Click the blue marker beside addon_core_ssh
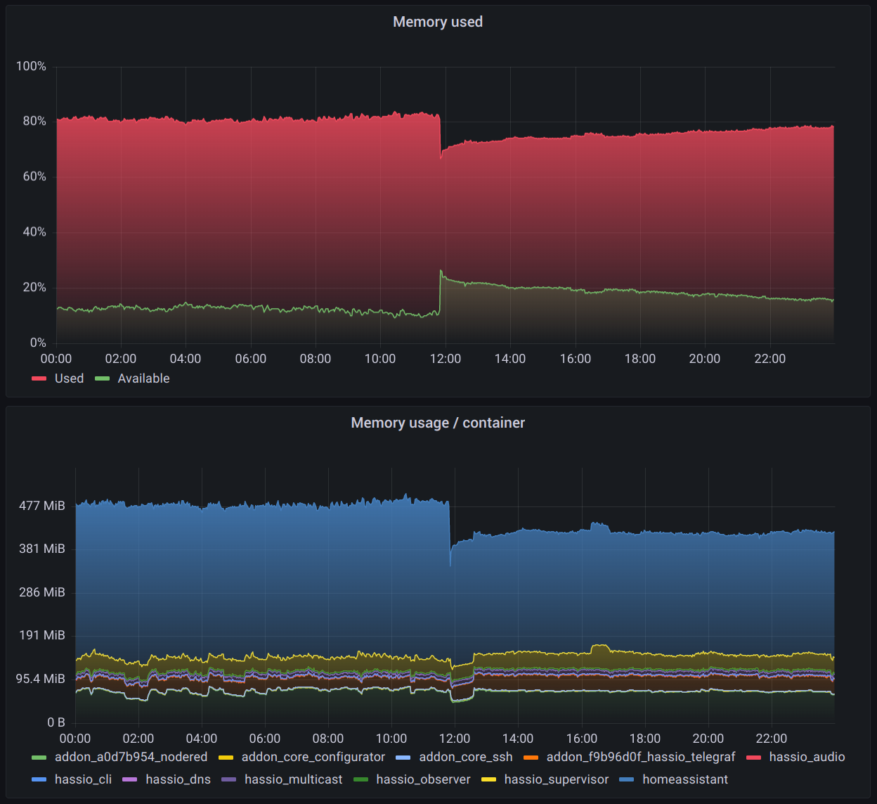 pyautogui.click(x=403, y=757)
